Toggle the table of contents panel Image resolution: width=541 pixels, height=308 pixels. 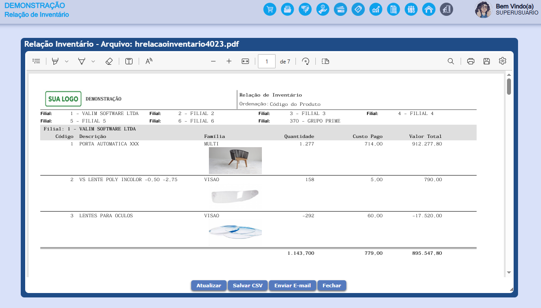coord(36,61)
